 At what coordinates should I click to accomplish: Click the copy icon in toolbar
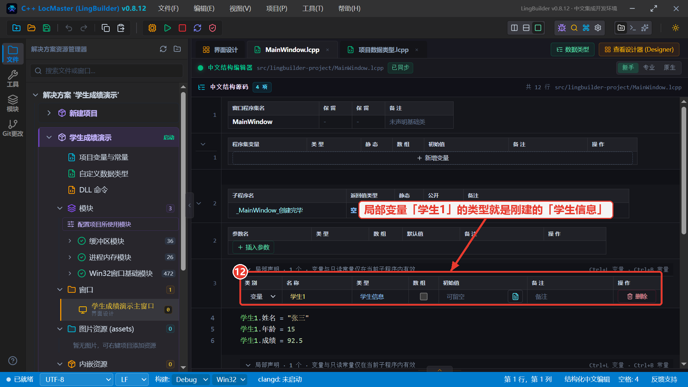click(106, 28)
